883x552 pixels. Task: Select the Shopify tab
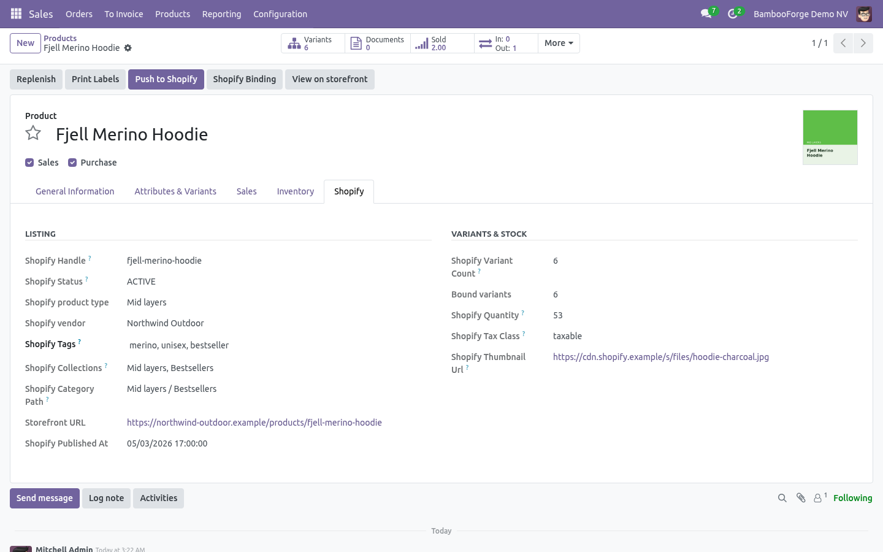pyautogui.click(x=349, y=191)
